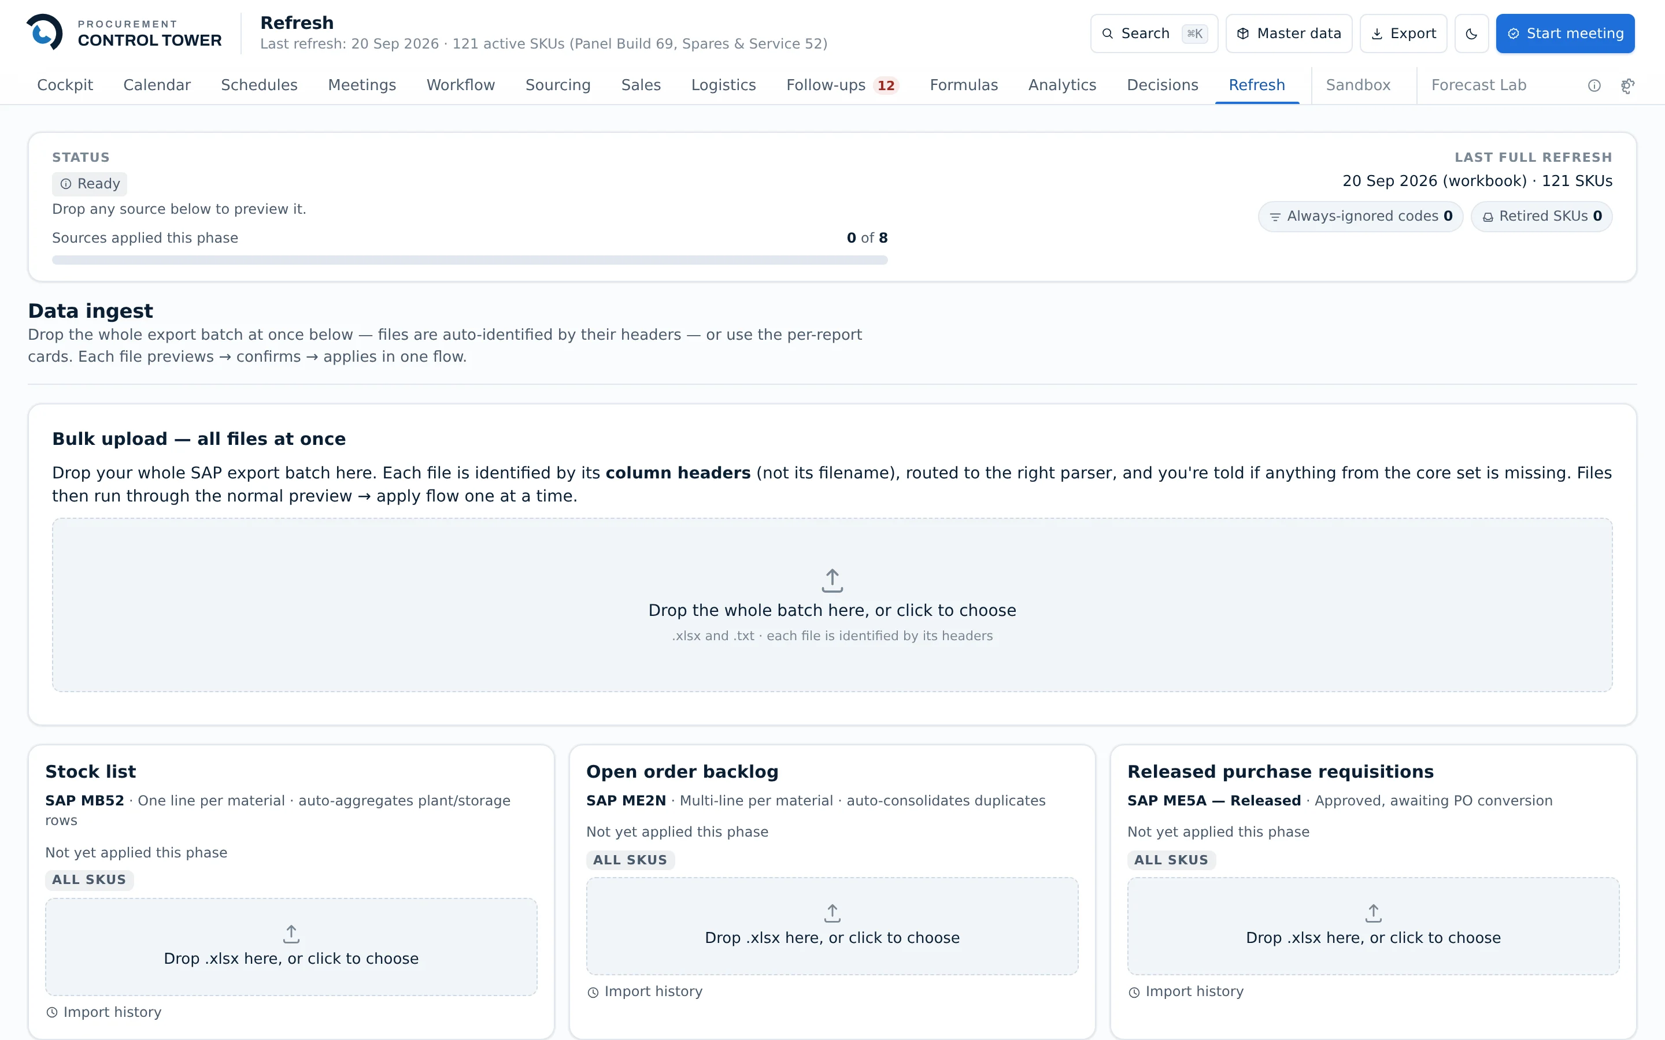The image size is (1665, 1040).
Task: Open the Sandbox tab
Action: click(x=1358, y=86)
